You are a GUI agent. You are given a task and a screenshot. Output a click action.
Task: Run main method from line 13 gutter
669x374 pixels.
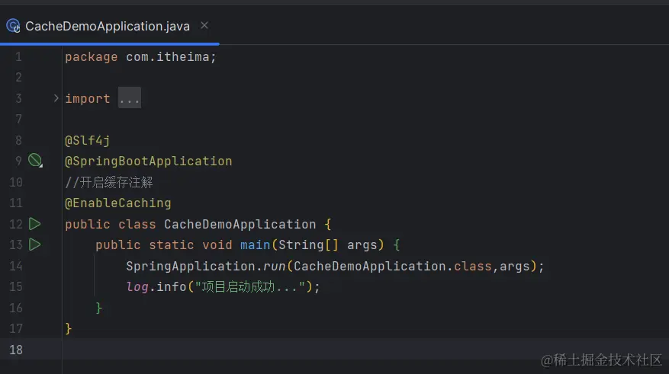pos(34,245)
